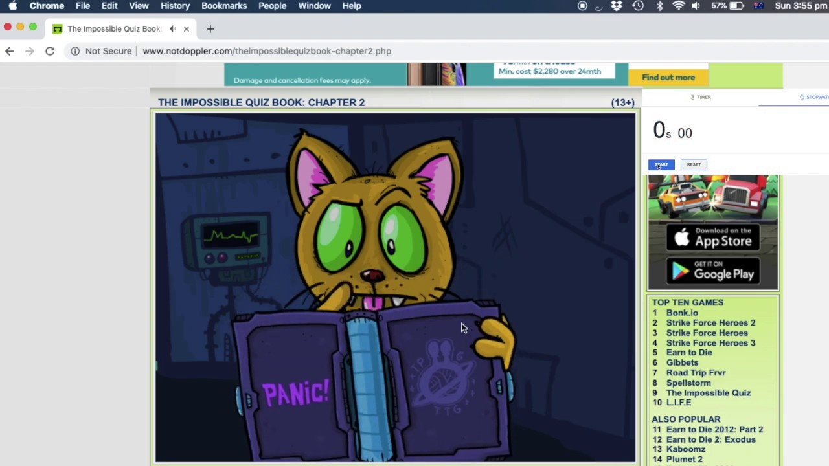Open the Wi-Fi status menu
This screenshot has width=829, height=466.
click(678, 6)
